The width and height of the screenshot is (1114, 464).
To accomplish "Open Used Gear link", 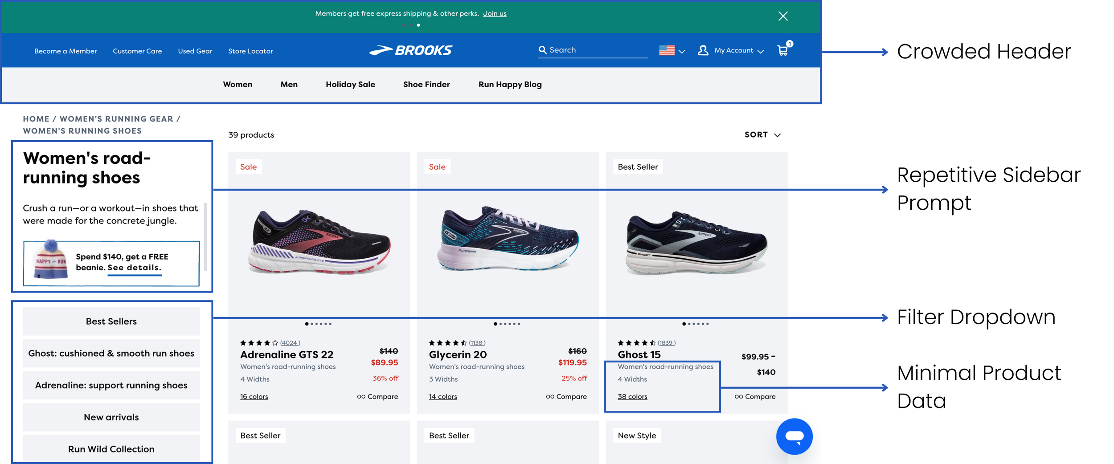I will click(195, 51).
